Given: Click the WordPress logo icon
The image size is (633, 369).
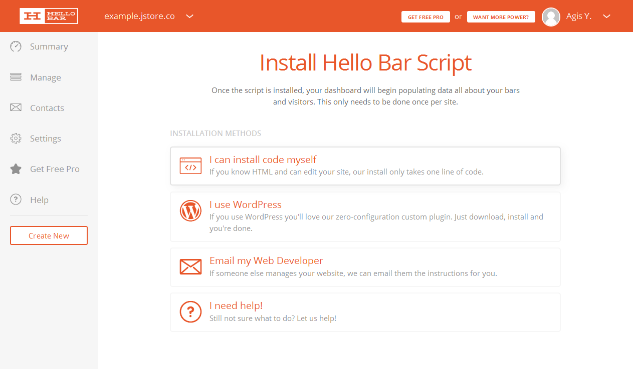Looking at the screenshot, I should (x=190, y=211).
